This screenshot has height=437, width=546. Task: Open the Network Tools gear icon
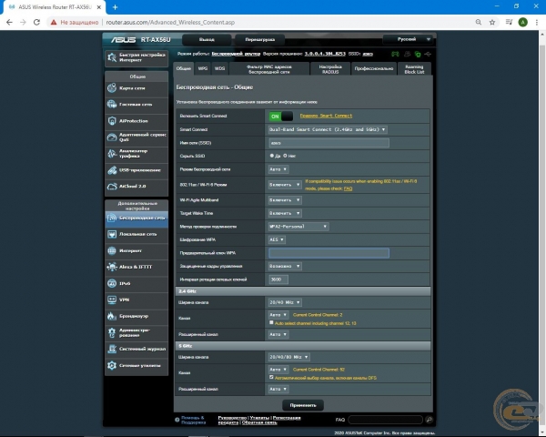click(112, 365)
